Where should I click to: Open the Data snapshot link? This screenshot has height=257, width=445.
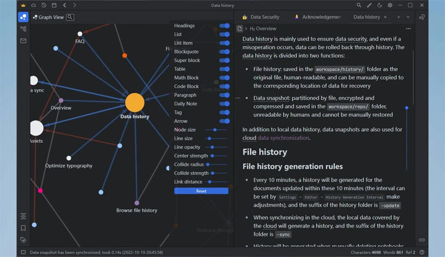pyautogui.click(x=271, y=98)
